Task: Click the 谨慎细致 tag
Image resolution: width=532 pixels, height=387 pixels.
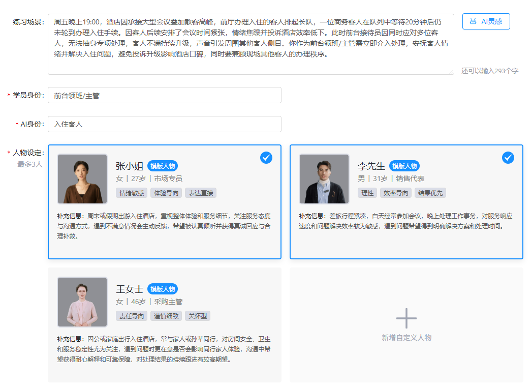Action: (x=166, y=316)
